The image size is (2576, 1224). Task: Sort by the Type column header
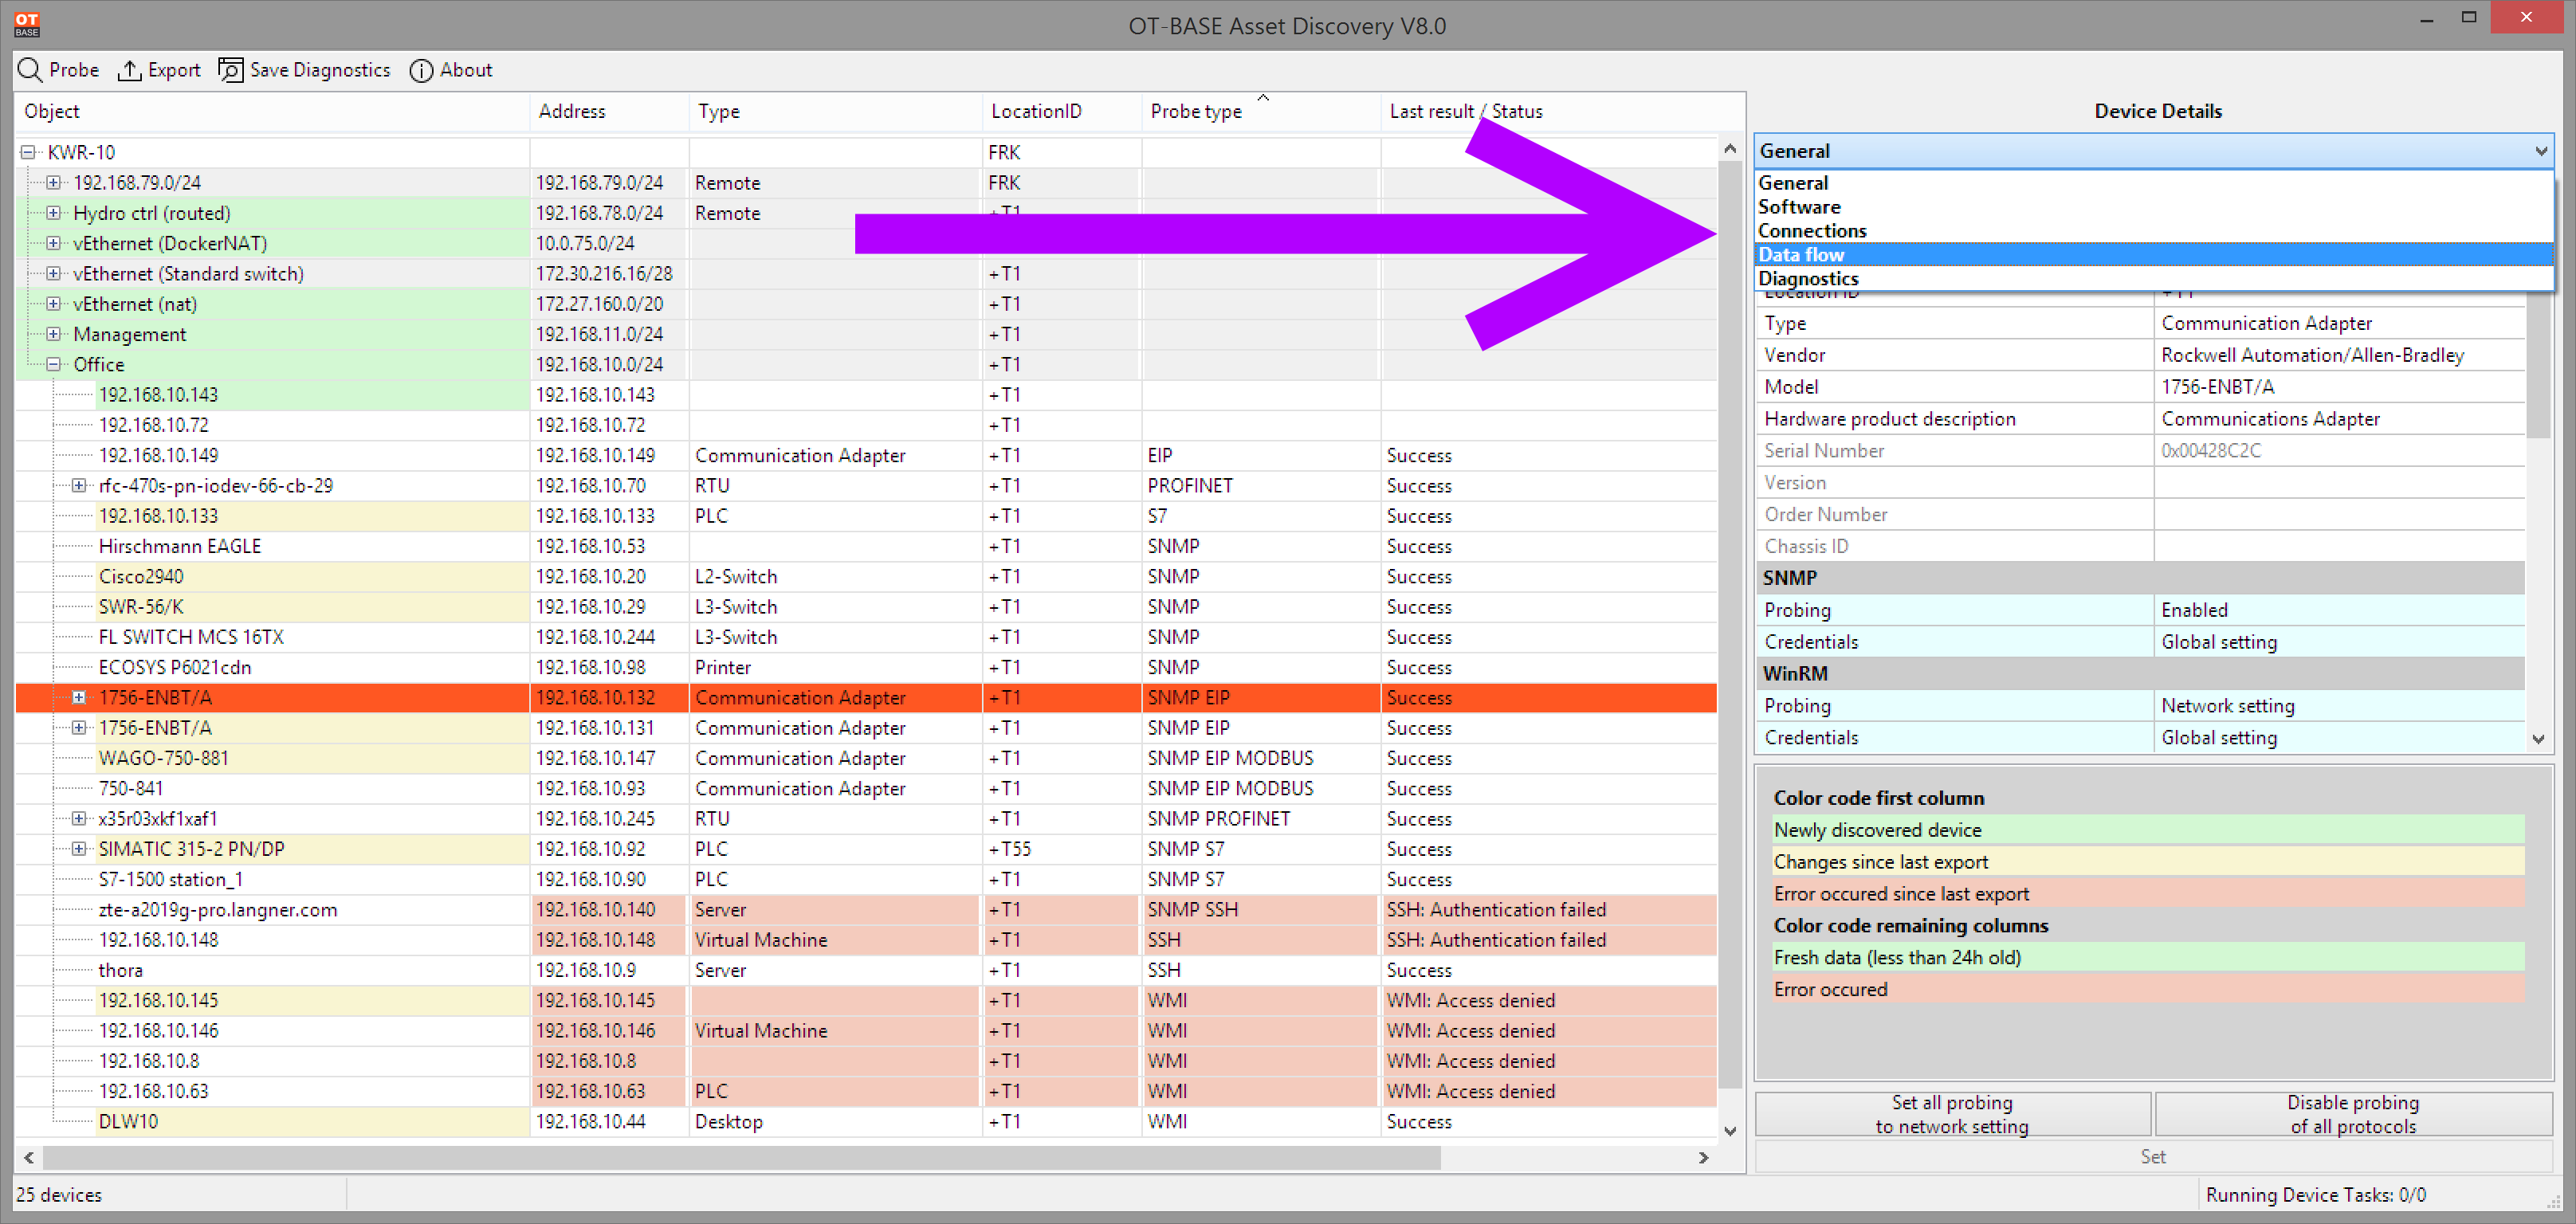[x=836, y=111]
